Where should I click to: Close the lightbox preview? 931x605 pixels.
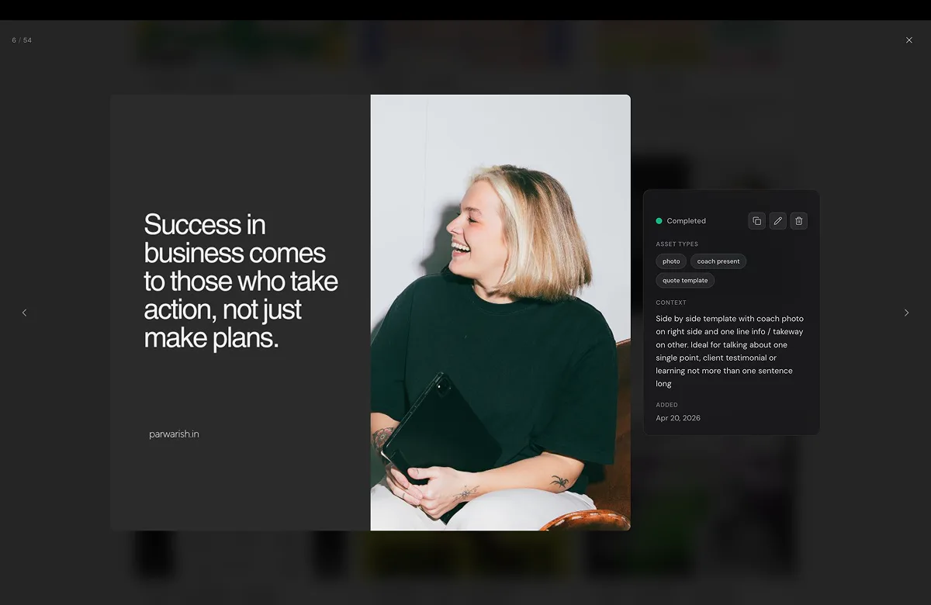(909, 40)
